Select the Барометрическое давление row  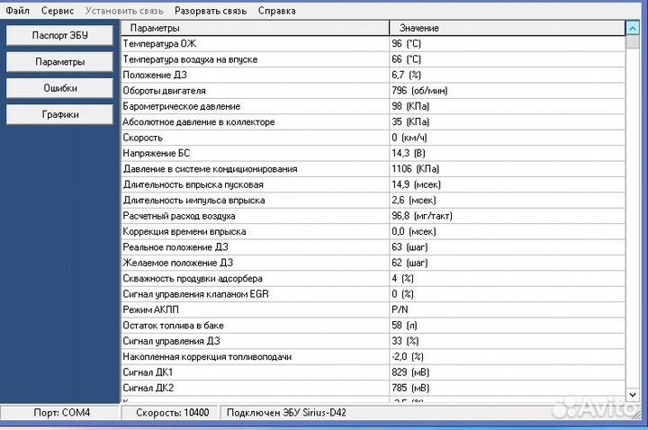pyautogui.click(x=373, y=106)
